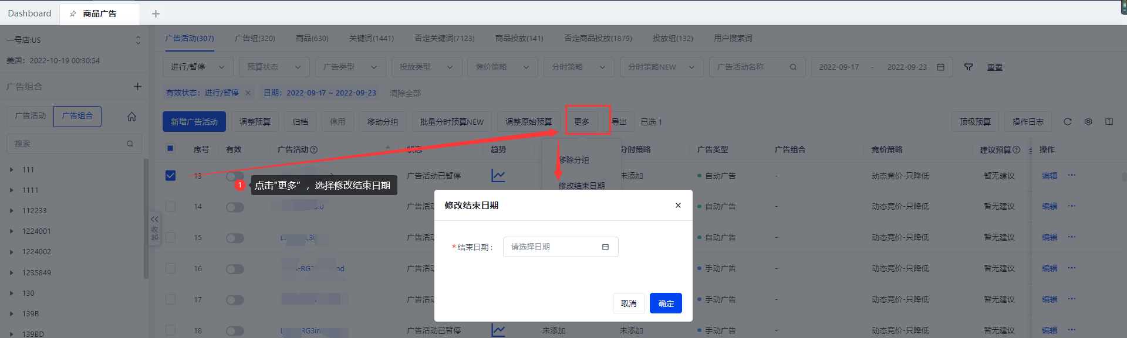Check the row 17 checkbox
Viewport: 1127px width, 338px height.
click(170, 299)
